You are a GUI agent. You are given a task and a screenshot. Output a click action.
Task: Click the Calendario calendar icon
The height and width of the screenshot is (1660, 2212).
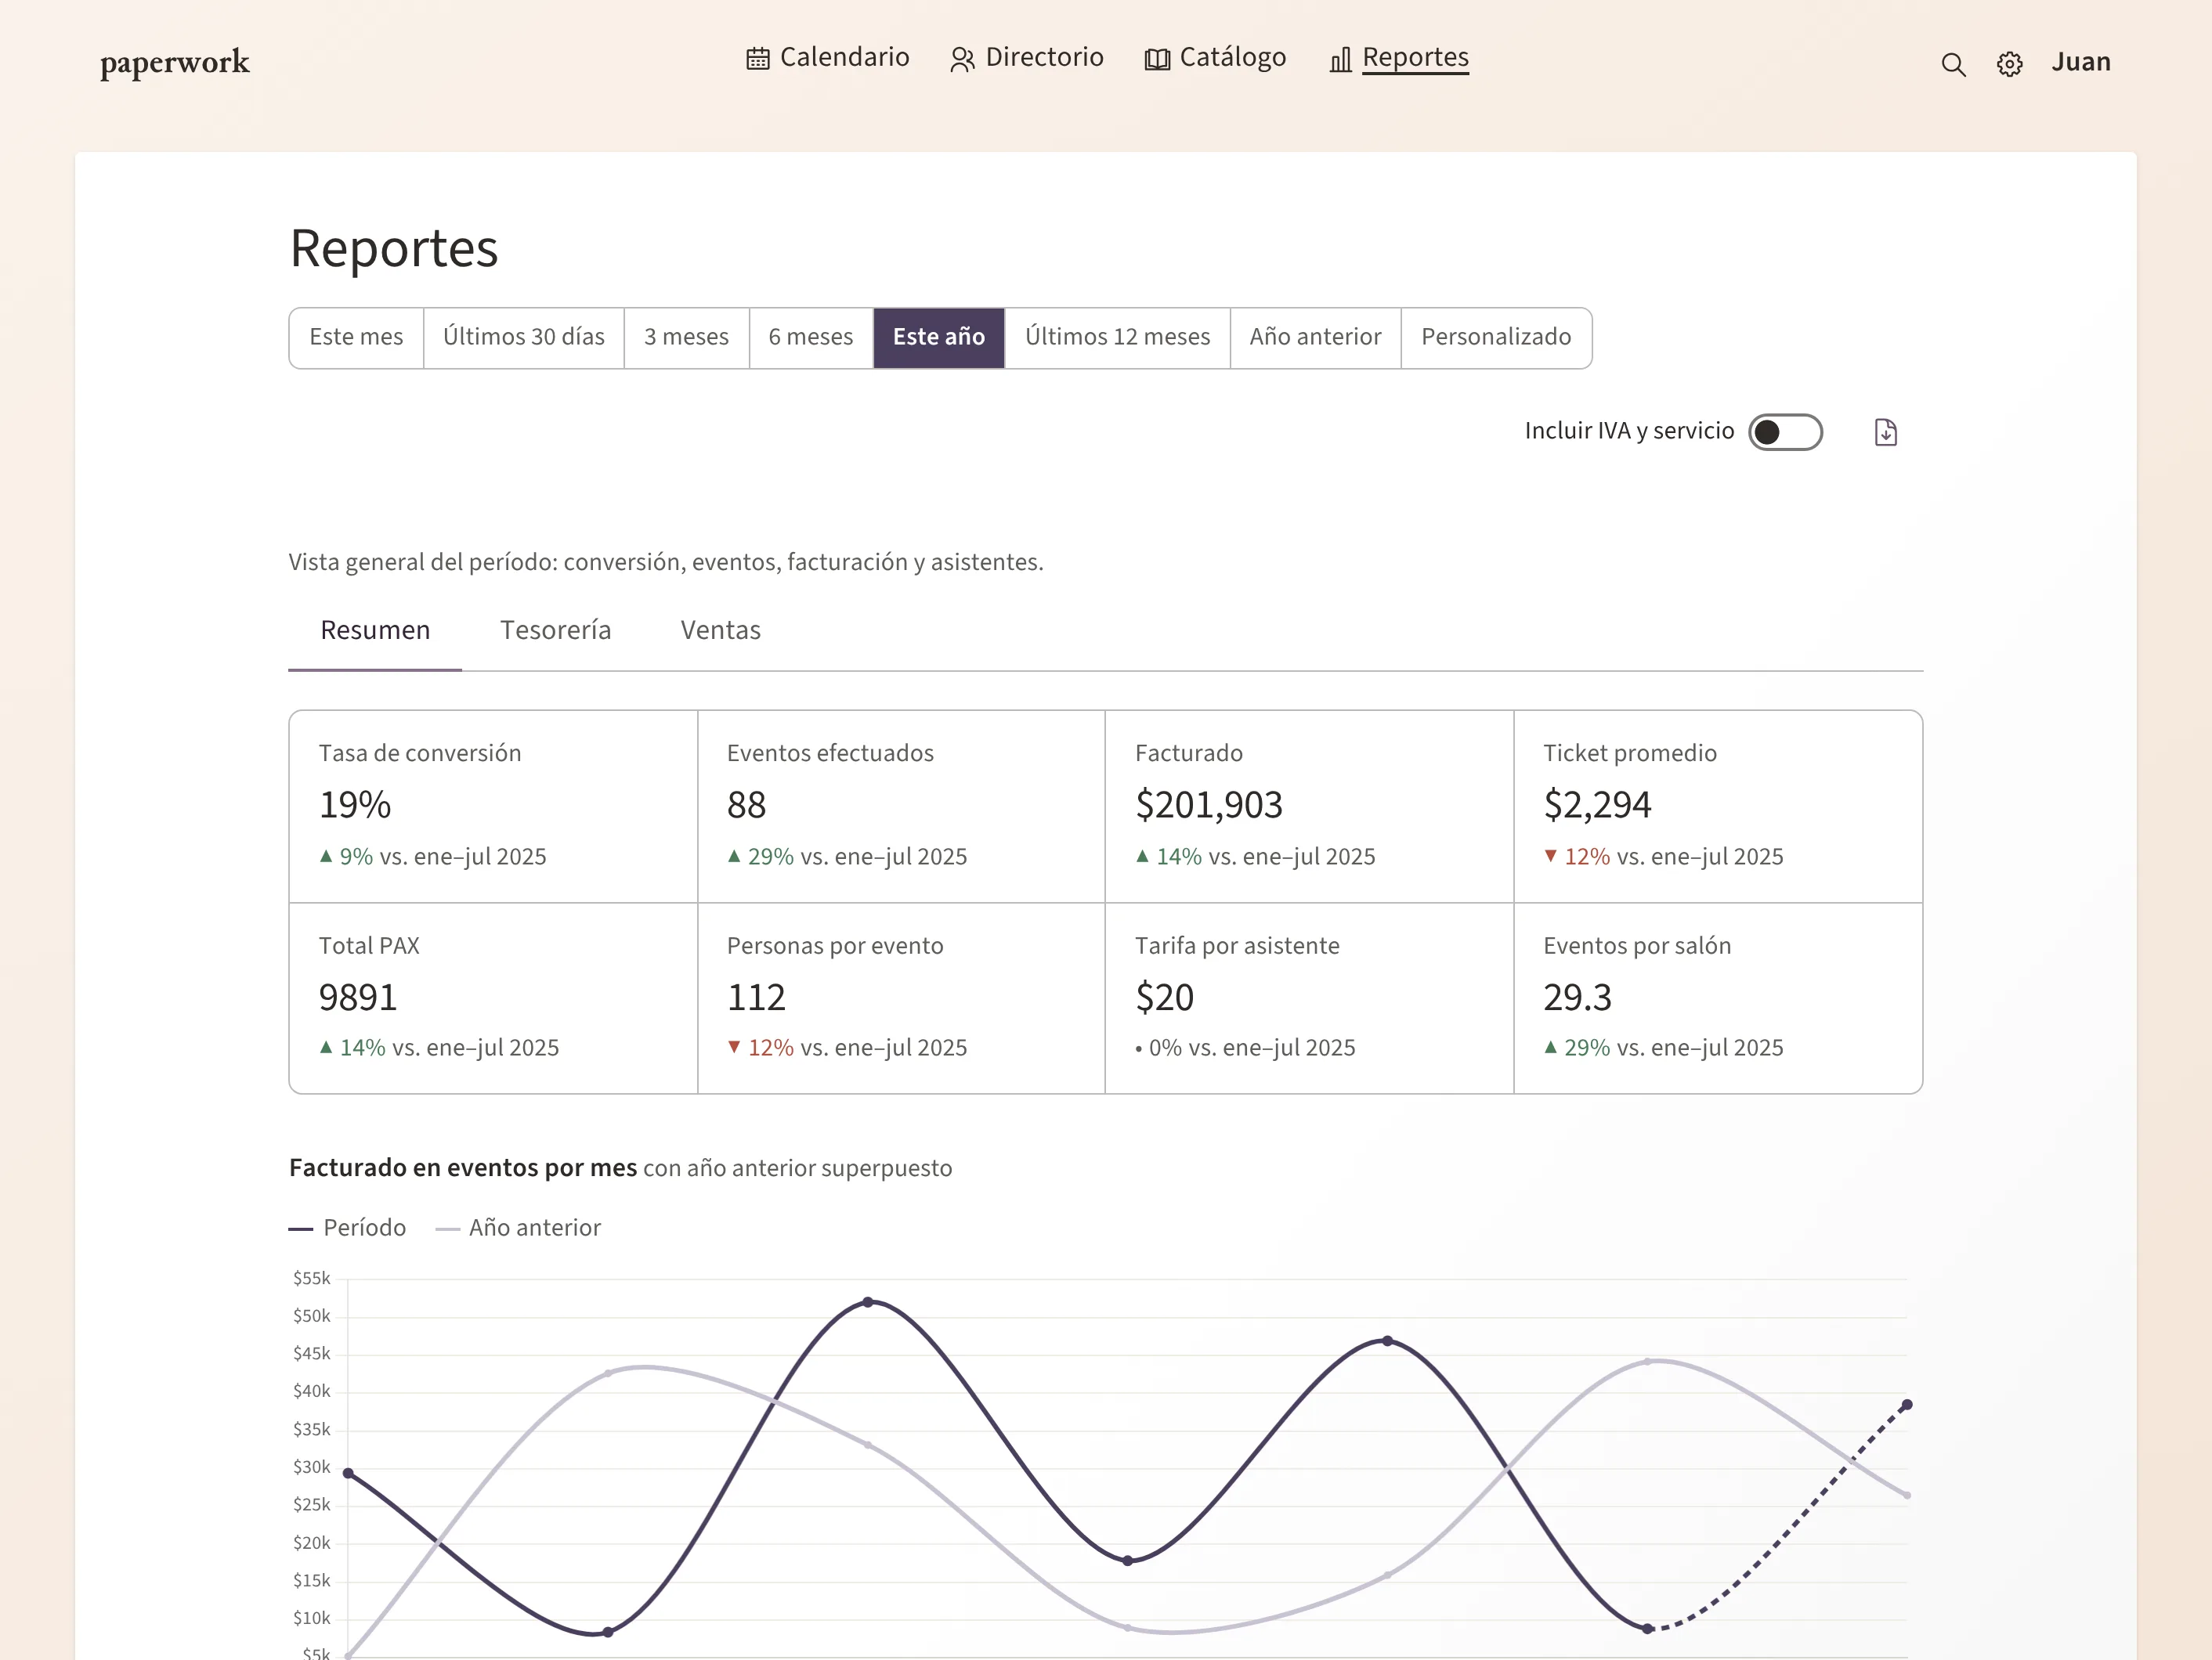(x=758, y=59)
